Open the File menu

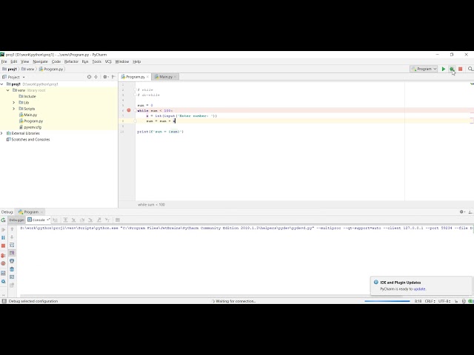coord(4,61)
